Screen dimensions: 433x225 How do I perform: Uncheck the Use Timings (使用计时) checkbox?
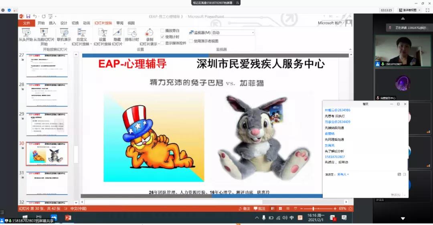[162, 37]
